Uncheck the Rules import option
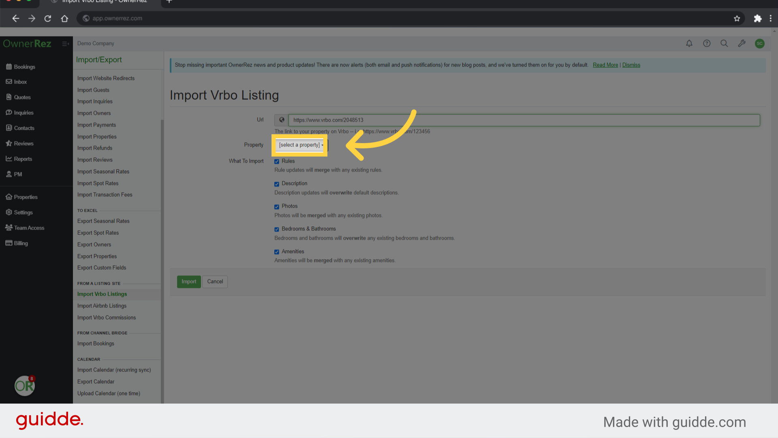778x438 pixels. 277,161
